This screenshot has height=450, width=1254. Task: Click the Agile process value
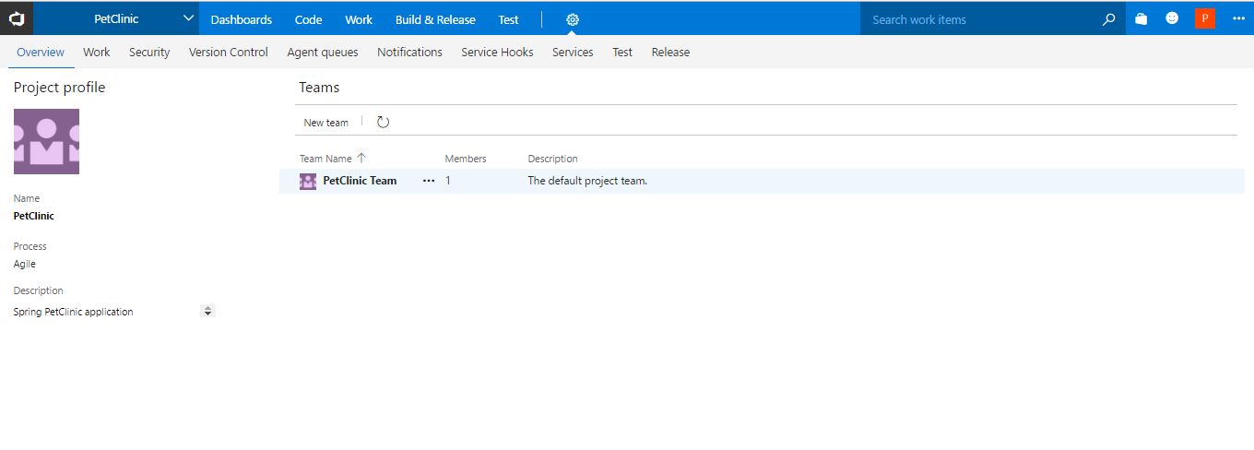tap(25, 264)
